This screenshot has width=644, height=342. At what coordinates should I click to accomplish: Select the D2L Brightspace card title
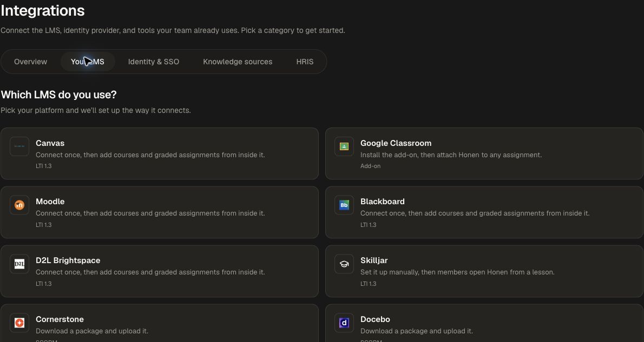click(68, 260)
